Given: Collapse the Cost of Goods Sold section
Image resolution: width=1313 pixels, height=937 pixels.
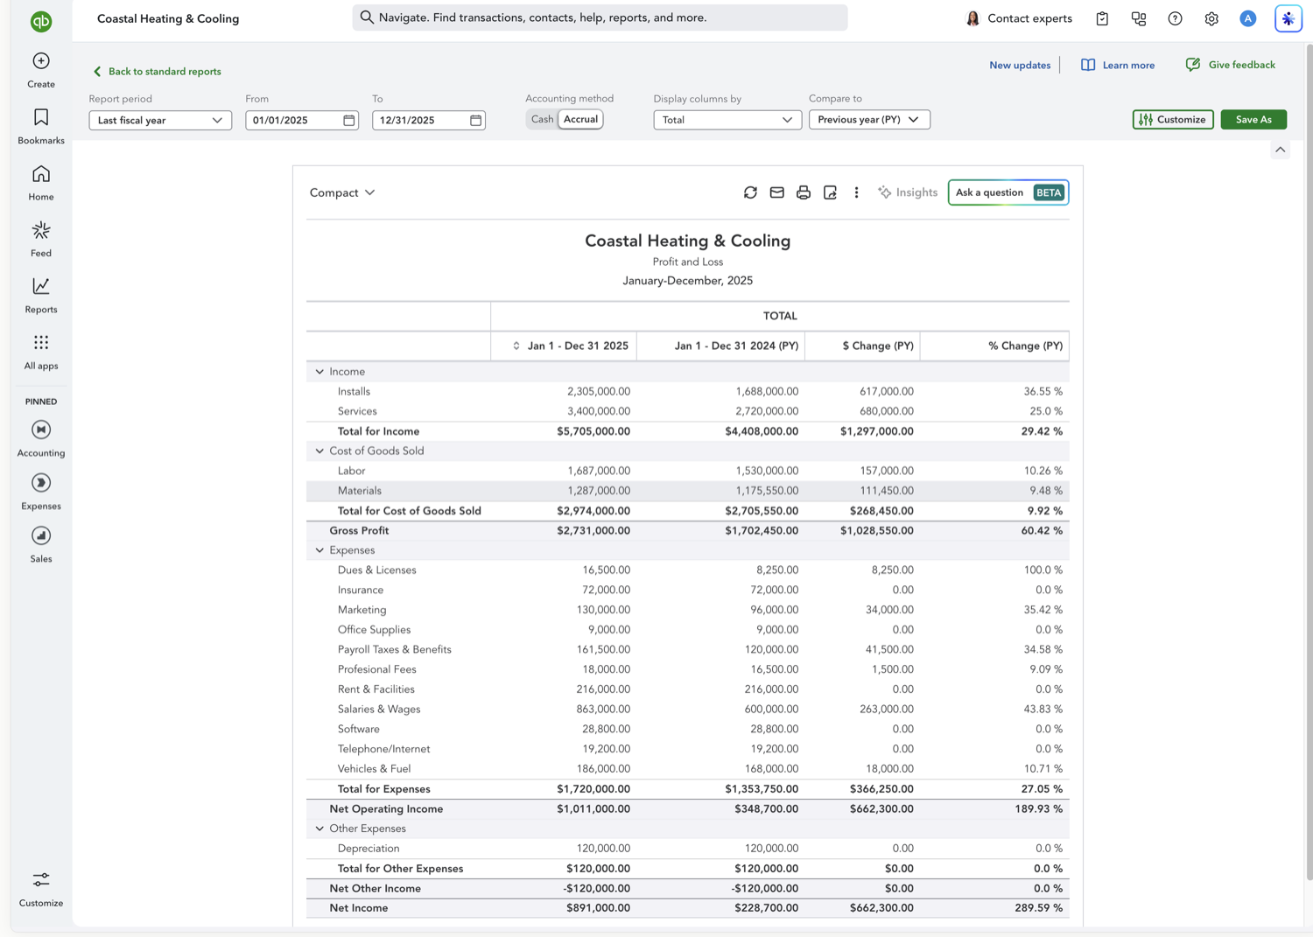Looking at the screenshot, I should tap(319, 451).
